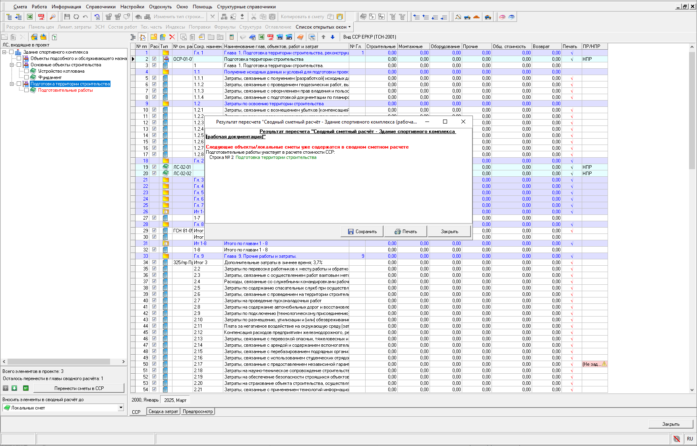Click Сохранить button in result dialog
This screenshot has height=446, width=697.
point(362,232)
